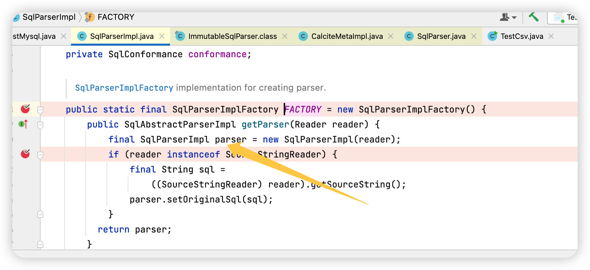Image resolution: width=590 pixels, height=270 pixels.
Task: Click the 'private' keyword
Action: pyautogui.click(x=84, y=54)
